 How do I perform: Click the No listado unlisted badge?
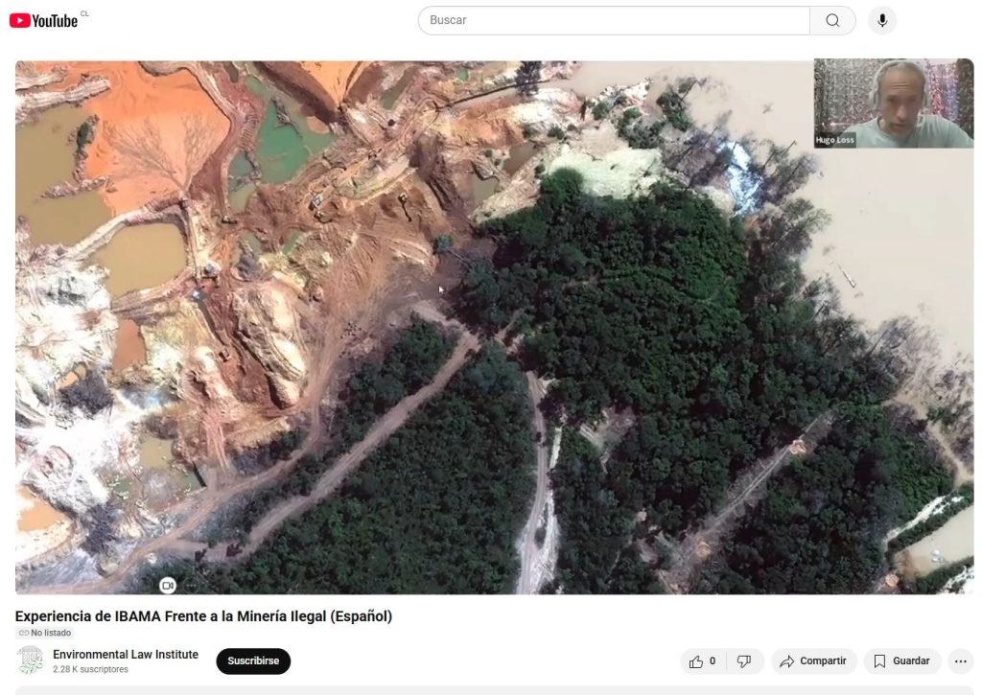coord(45,633)
